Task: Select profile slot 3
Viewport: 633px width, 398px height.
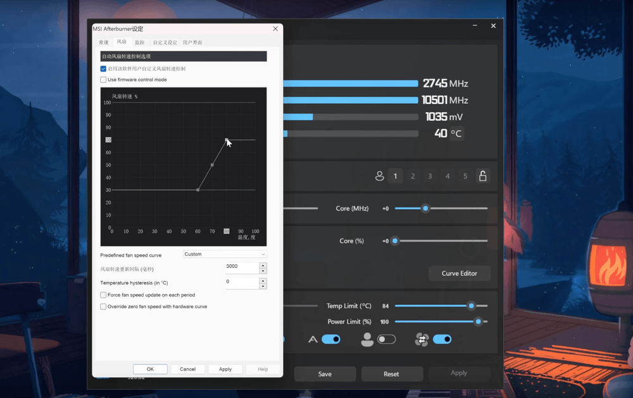Action: [x=430, y=176]
